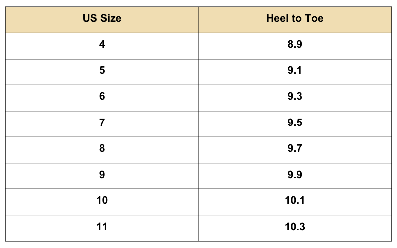Click the 9.9 heel to toe value

pyautogui.click(x=295, y=175)
